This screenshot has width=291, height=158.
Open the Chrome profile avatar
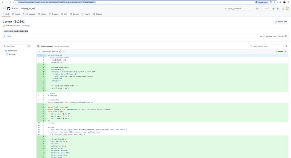(x=284, y=2)
